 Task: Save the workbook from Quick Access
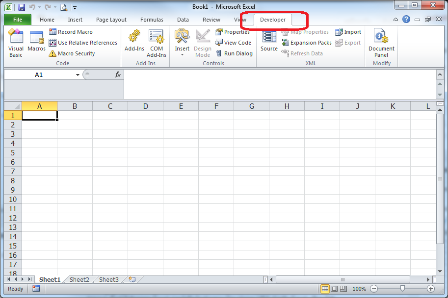pyautogui.click(x=22, y=7)
